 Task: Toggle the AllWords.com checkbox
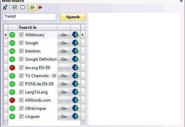pyautogui.click(x=21, y=100)
